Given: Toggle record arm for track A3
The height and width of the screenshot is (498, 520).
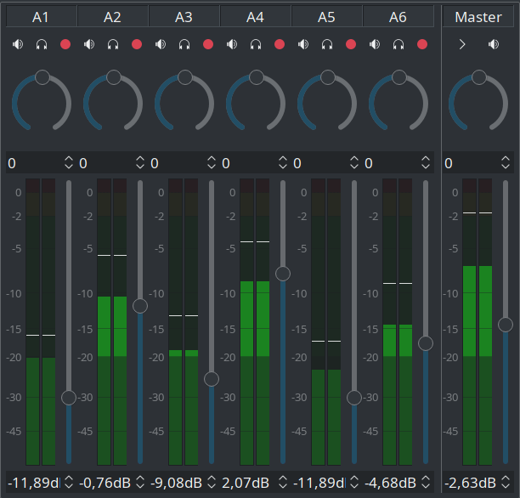Looking at the screenshot, I should [208, 44].
